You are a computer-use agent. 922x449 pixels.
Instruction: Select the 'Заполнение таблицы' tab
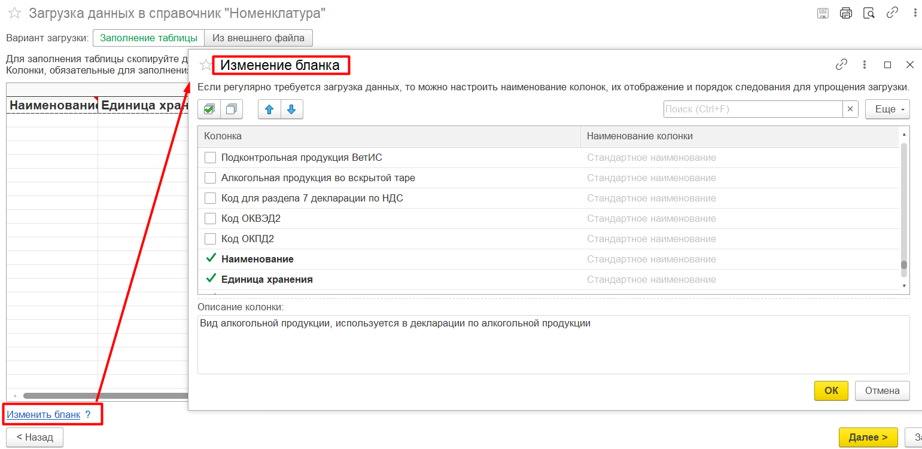click(148, 37)
